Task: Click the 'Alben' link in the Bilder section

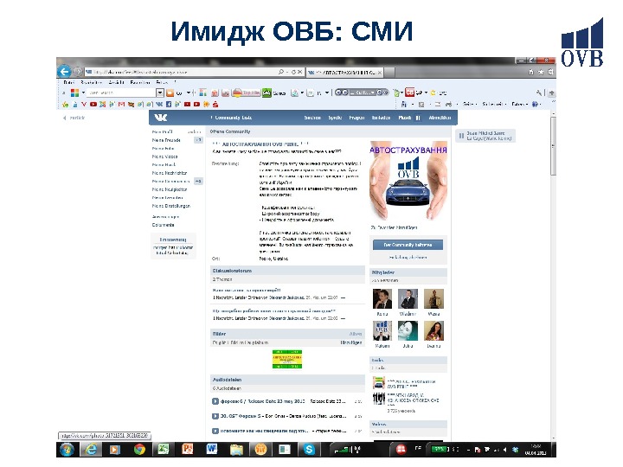Action: [x=356, y=334]
